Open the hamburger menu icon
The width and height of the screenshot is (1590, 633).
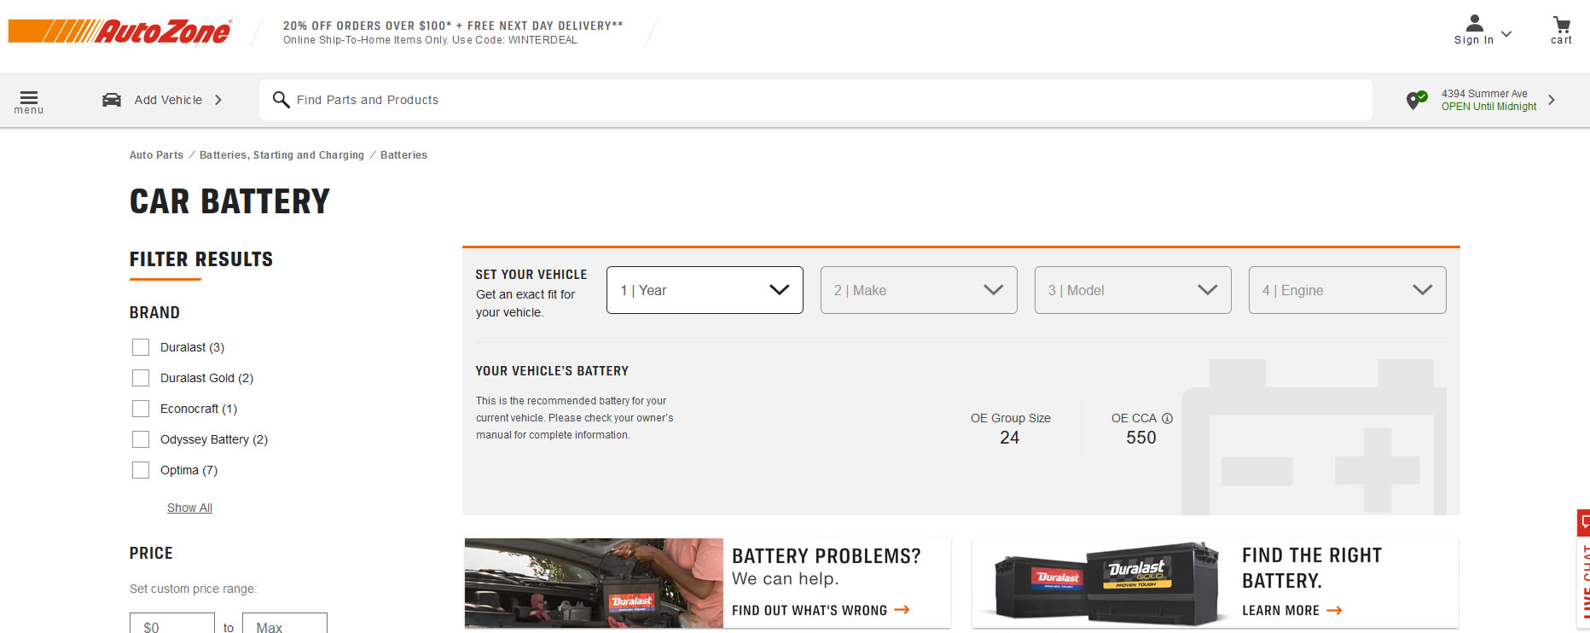click(29, 97)
